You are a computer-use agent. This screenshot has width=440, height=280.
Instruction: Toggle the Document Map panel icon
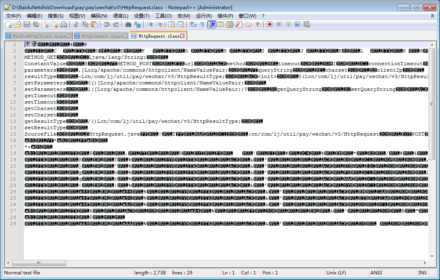230,25
